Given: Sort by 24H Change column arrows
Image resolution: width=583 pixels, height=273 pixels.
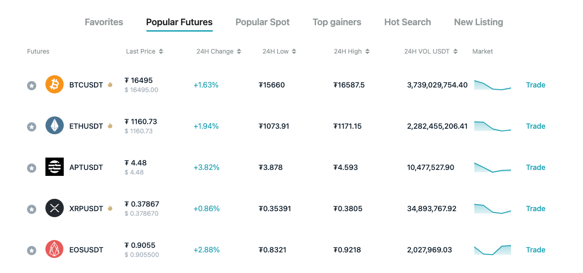Looking at the screenshot, I should 239,52.
